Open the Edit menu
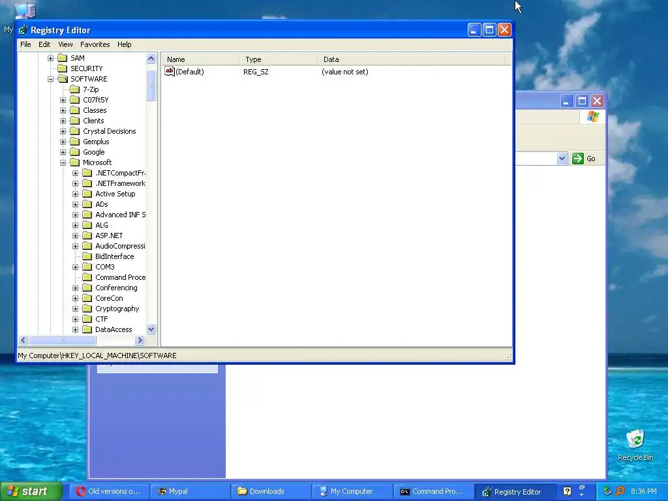The image size is (668, 501). pos(44,44)
